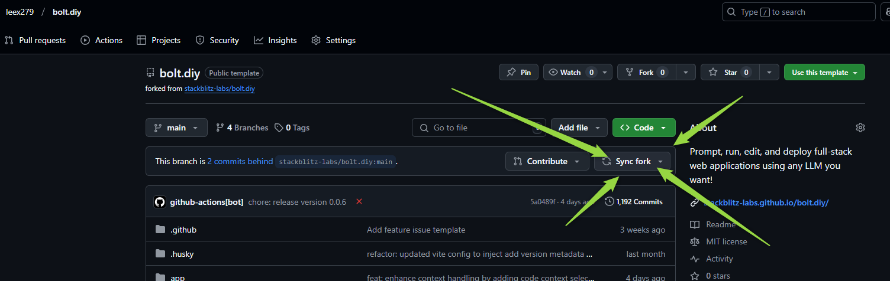Image resolution: width=890 pixels, height=281 pixels.
Task: Open the Star lists dropdown arrow
Action: click(x=769, y=72)
